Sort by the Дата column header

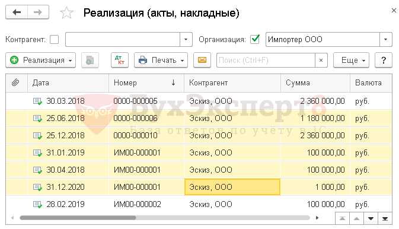(x=68, y=83)
